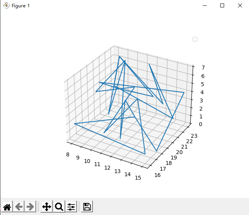The image size is (249, 215).
Task: Click z-axis tick label 1
Action: coord(201,117)
